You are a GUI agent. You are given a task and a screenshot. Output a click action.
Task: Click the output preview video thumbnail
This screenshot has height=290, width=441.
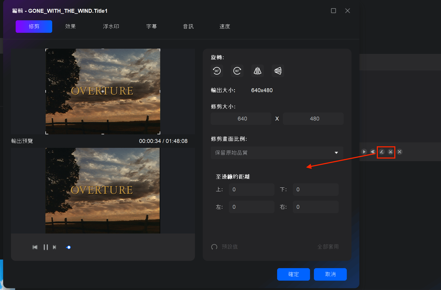click(103, 191)
